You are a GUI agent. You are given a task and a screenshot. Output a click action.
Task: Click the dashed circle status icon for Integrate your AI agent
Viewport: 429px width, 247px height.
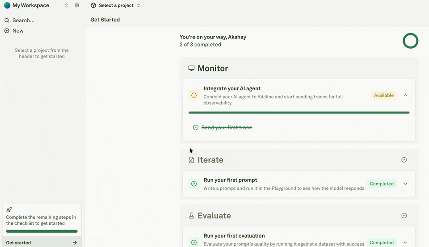[x=194, y=95]
